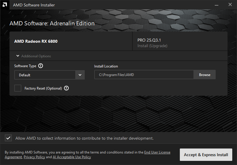Screen dimensions: 237x165
Task: Uncheck Allow AMD to collect information checkbox
Action: [8, 138]
